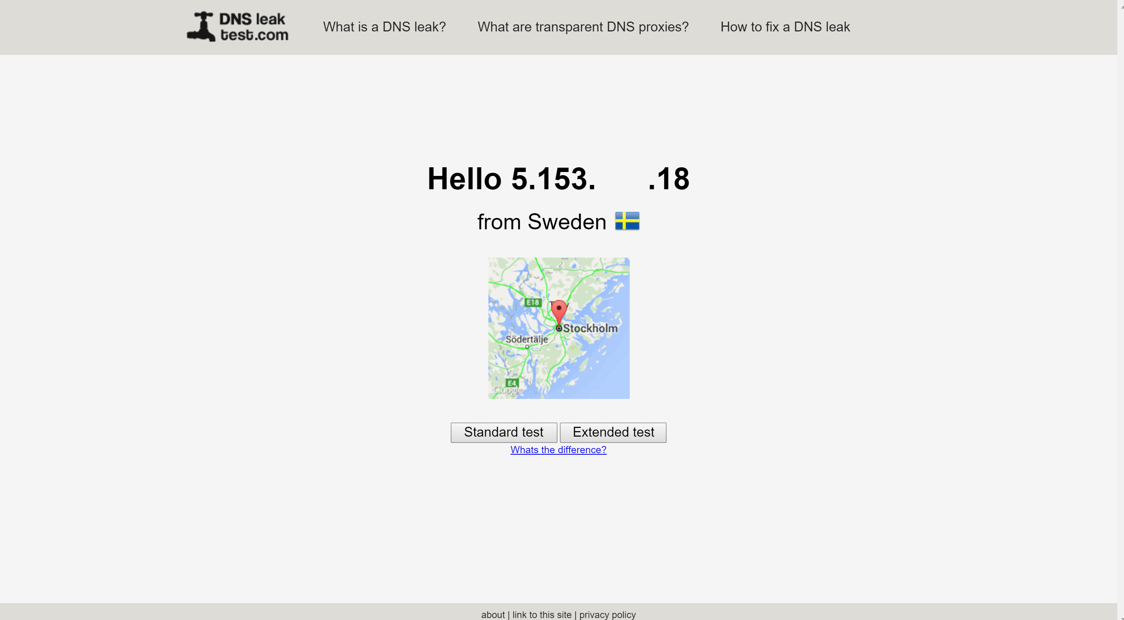Screen dimensions: 1124x620
Task: Click the page vertical scrollbar
Action: point(1120,310)
